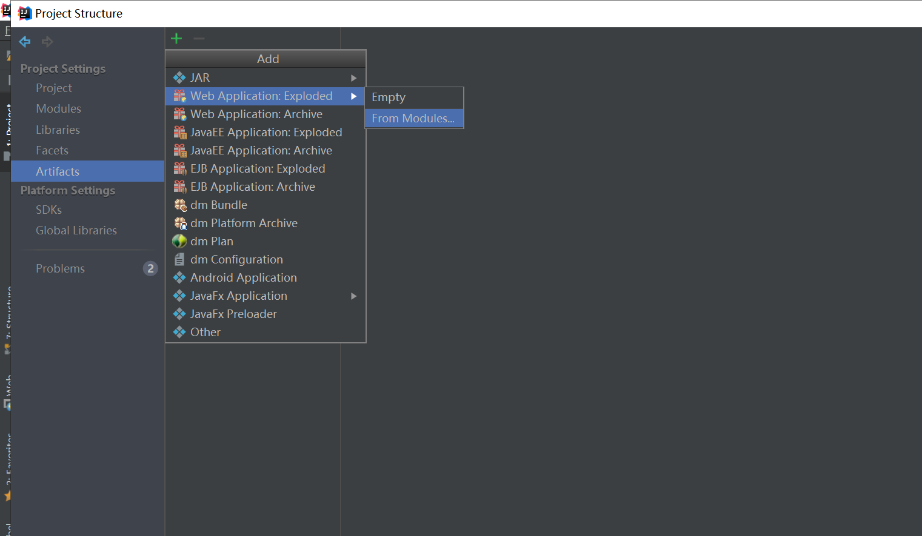Select EJB Application: Archive menu entry
Image resolution: width=922 pixels, height=536 pixels.
pyautogui.click(x=266, y=187)
